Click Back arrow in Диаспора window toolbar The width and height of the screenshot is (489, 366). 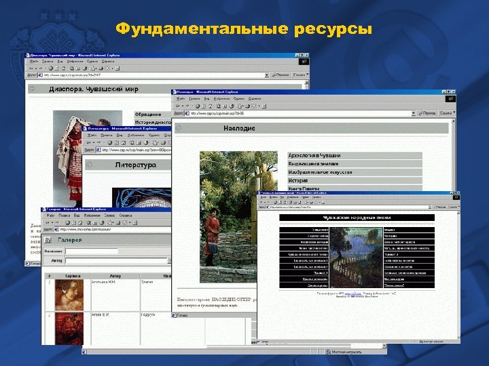pos(31,68)
